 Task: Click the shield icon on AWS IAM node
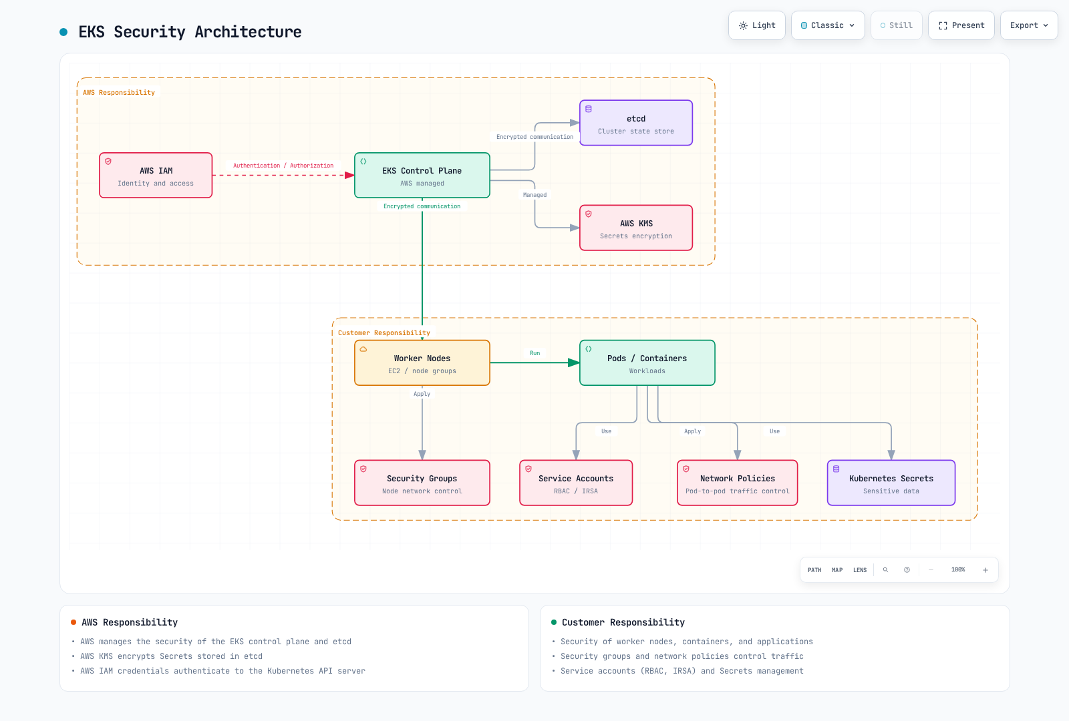108,162
